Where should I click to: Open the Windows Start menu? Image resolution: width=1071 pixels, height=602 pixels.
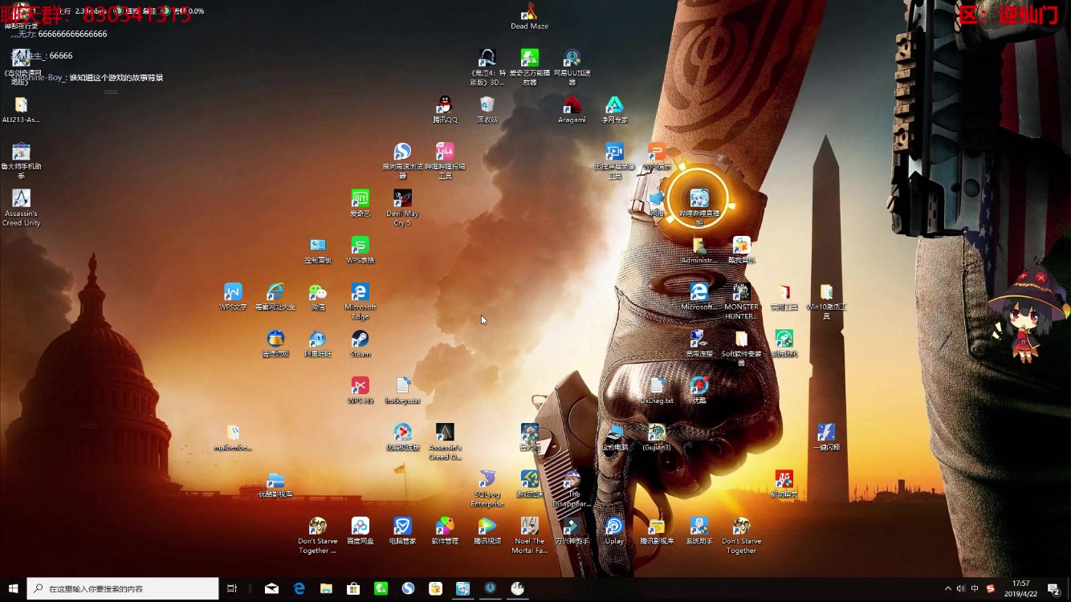13,588
